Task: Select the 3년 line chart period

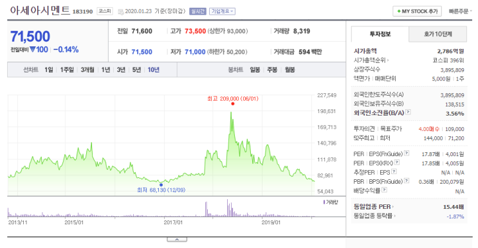Action: coord(121,69)
